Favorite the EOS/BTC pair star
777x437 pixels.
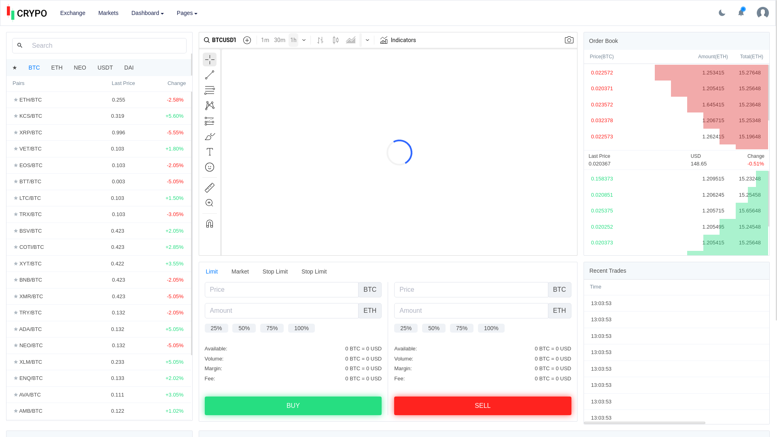click(x=16, y=165)
